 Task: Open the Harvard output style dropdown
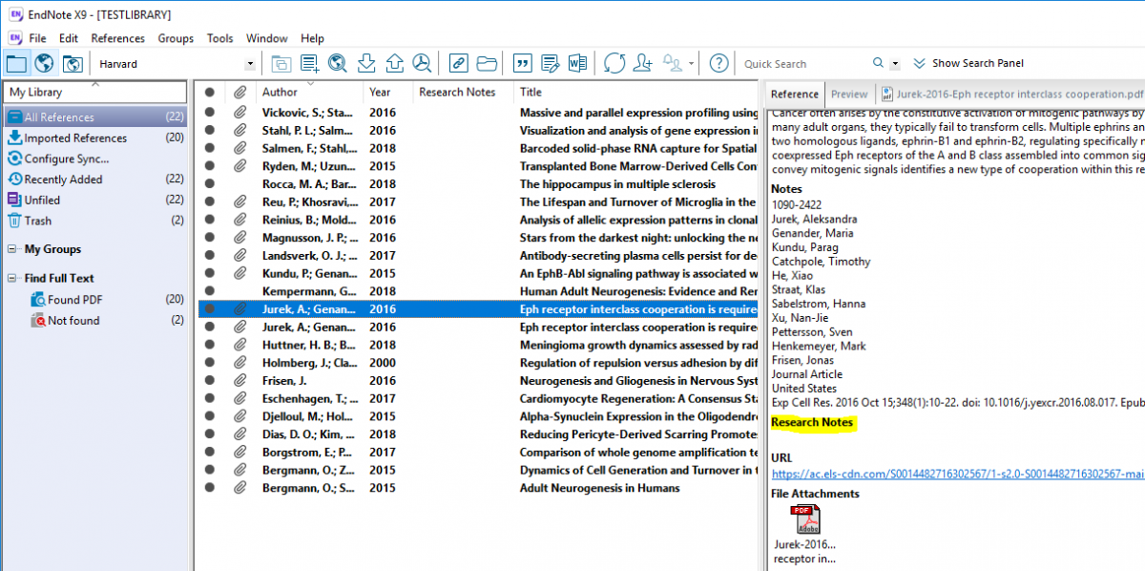coord(250,62)
